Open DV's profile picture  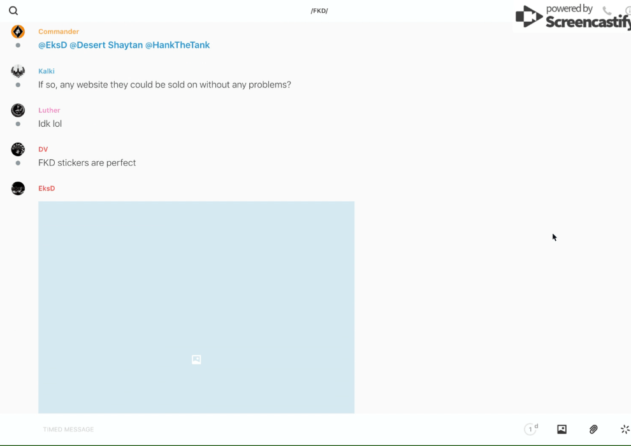click(18, 150)
